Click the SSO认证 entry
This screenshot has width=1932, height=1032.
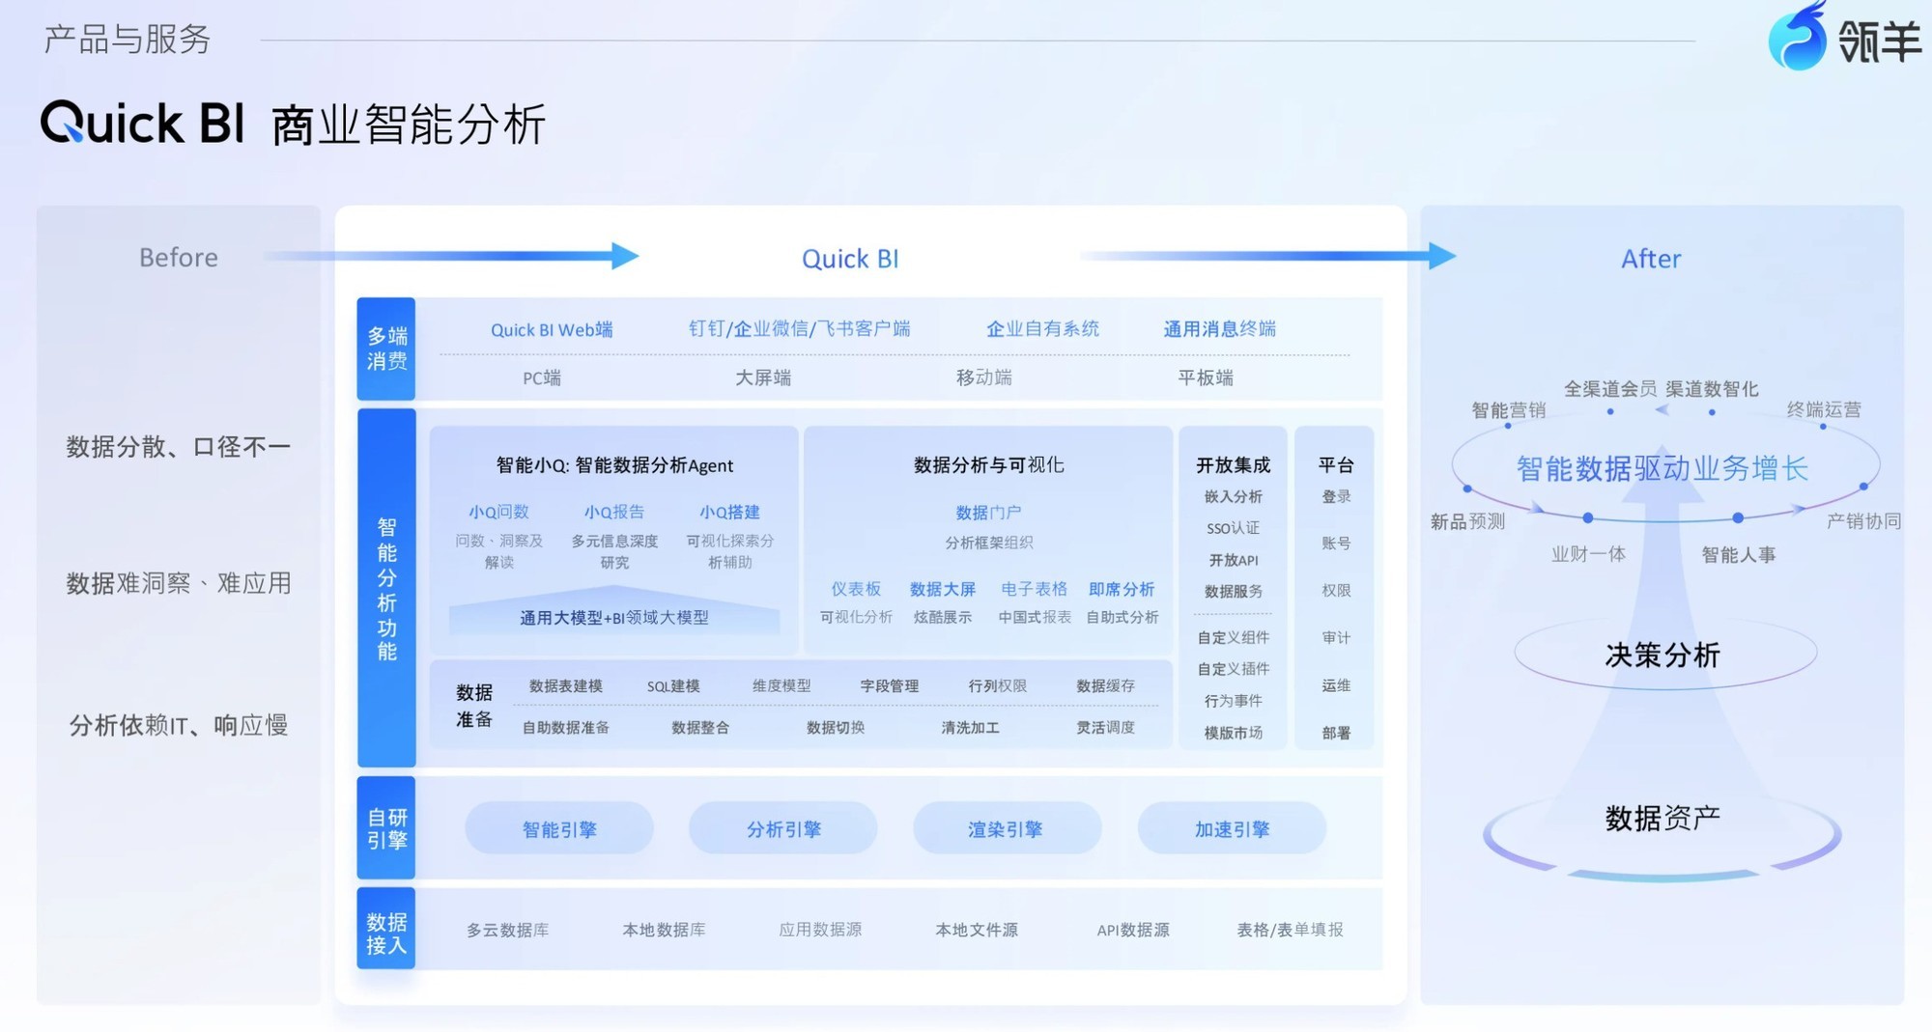pos(1233,528)
